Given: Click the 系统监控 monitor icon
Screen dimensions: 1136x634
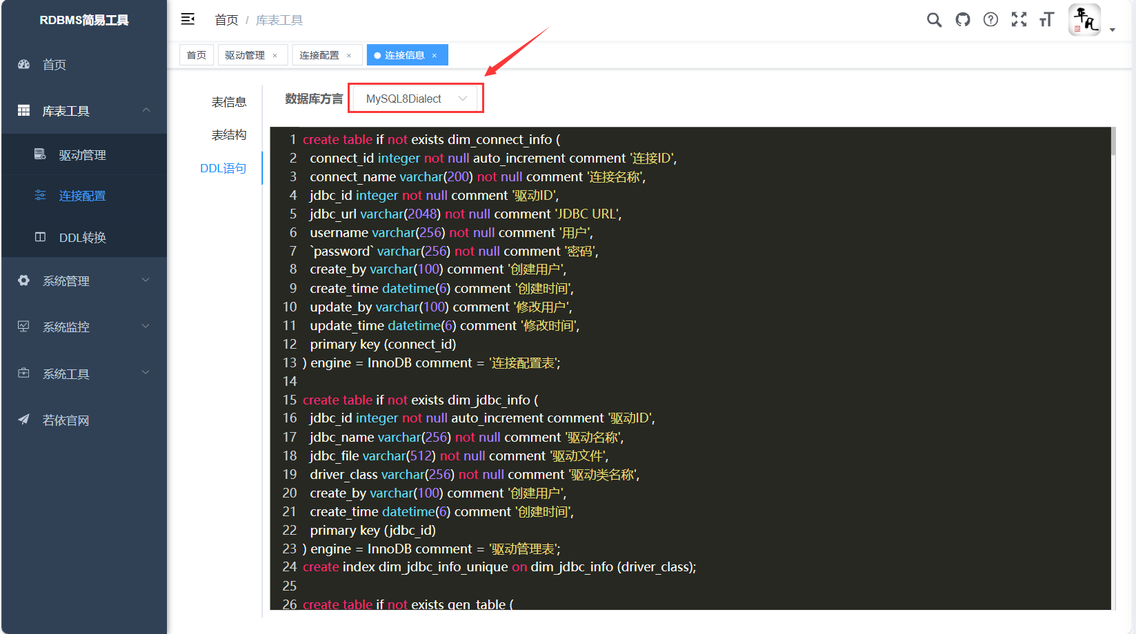Looking at the screenshot, I should click(x=23, y=327).
